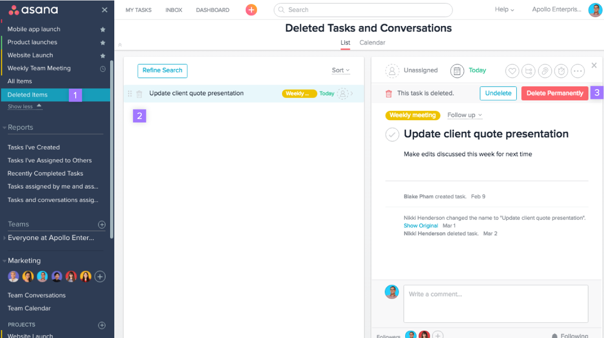Open the more actions ellipsis menu
This screenshot has width=604, height=338.
[x=578, y=71]
